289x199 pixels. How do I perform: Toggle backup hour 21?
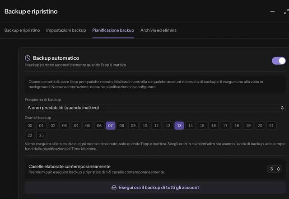pos(271,126)
